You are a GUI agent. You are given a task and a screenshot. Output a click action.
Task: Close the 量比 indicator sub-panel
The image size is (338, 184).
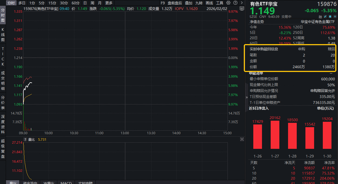242,139
